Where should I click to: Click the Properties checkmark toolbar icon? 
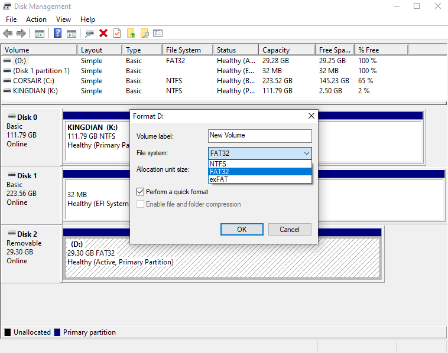pyautogui.click(x=117, y=34)
